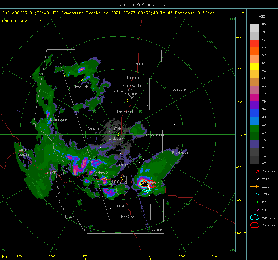Click the Sundre city label
278x260 pixels.
pos(94,128)
